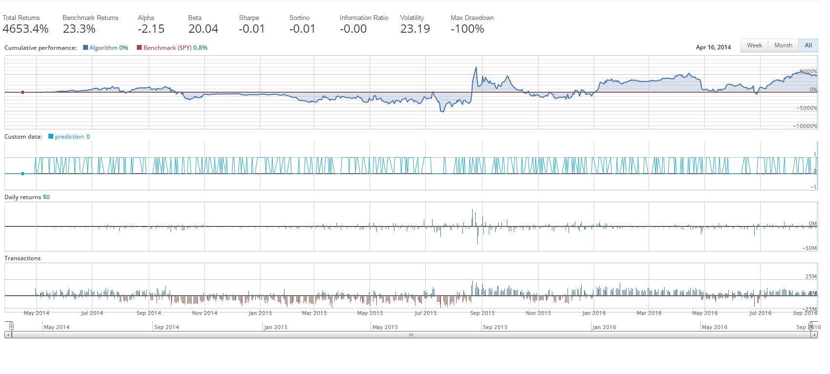Screen dimensions: 830x374
Task: Toggle the Benchmark (SPY) series legend
Action: [172, 48]
